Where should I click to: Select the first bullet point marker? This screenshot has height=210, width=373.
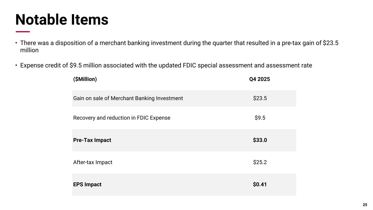click(x=16, y=43)
